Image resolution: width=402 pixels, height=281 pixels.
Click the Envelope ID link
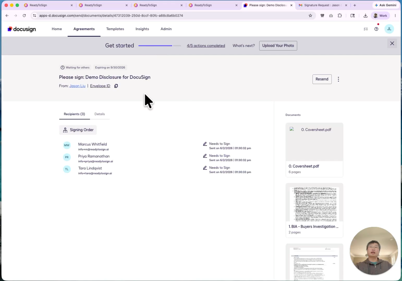click(100, 86)
